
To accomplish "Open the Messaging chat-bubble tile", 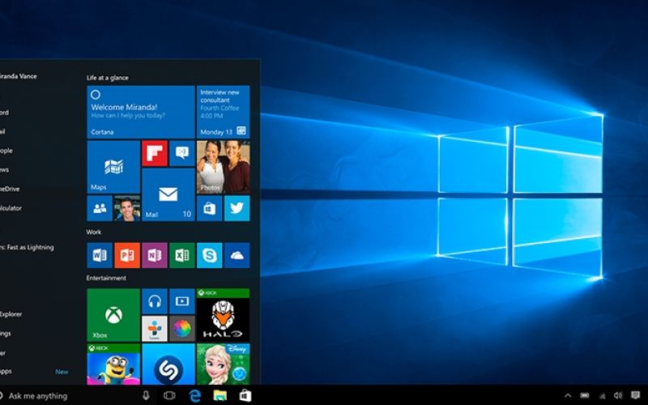I will pos(181,153).
